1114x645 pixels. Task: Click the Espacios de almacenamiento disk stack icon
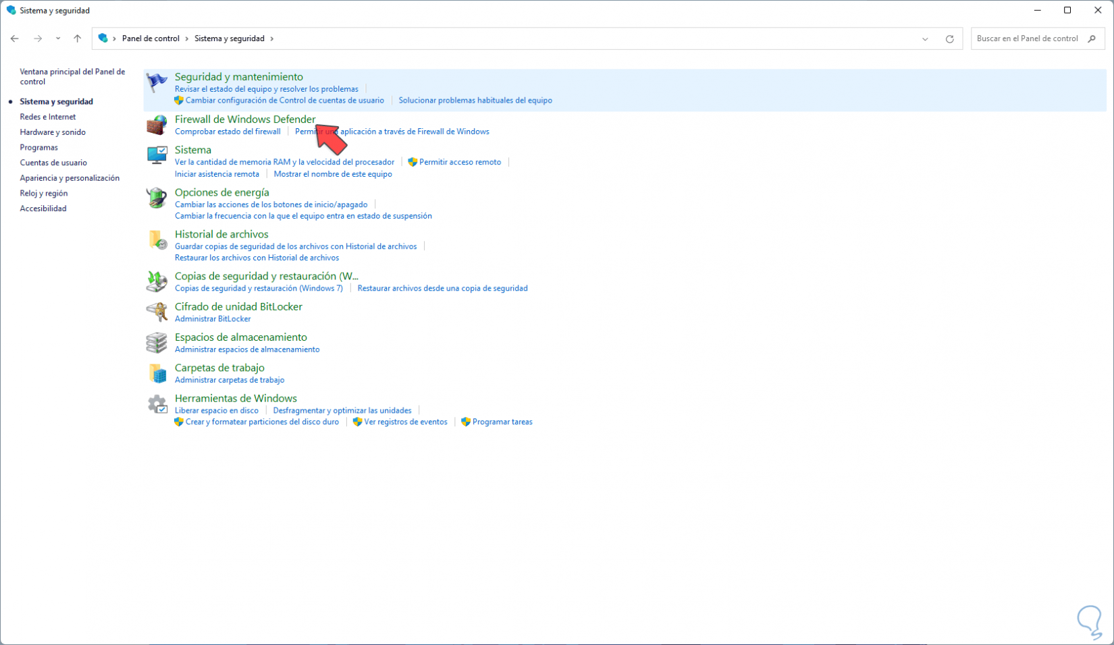[157, 343]
